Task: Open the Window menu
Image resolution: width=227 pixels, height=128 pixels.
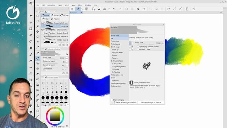Action: click(88, 5)
